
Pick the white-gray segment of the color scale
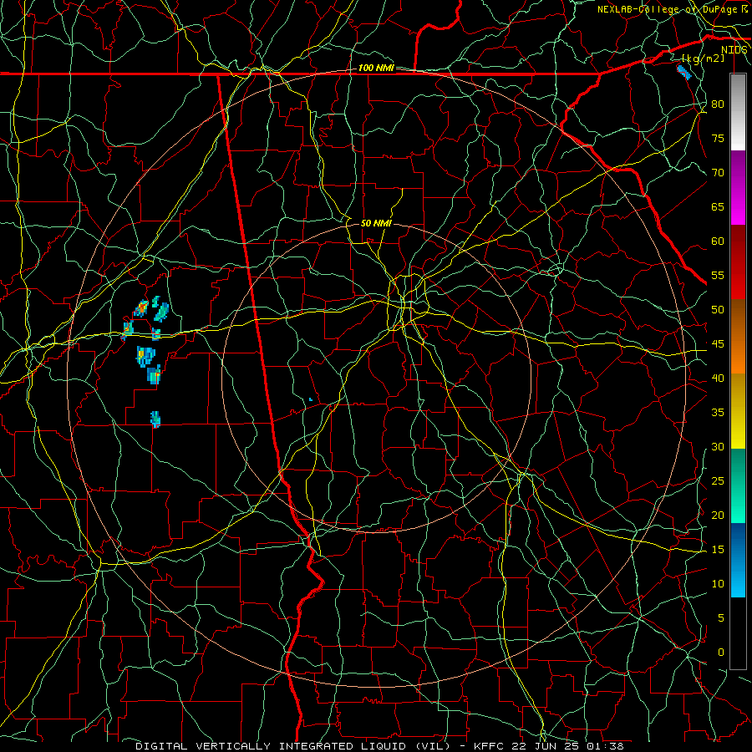point(738,113)
